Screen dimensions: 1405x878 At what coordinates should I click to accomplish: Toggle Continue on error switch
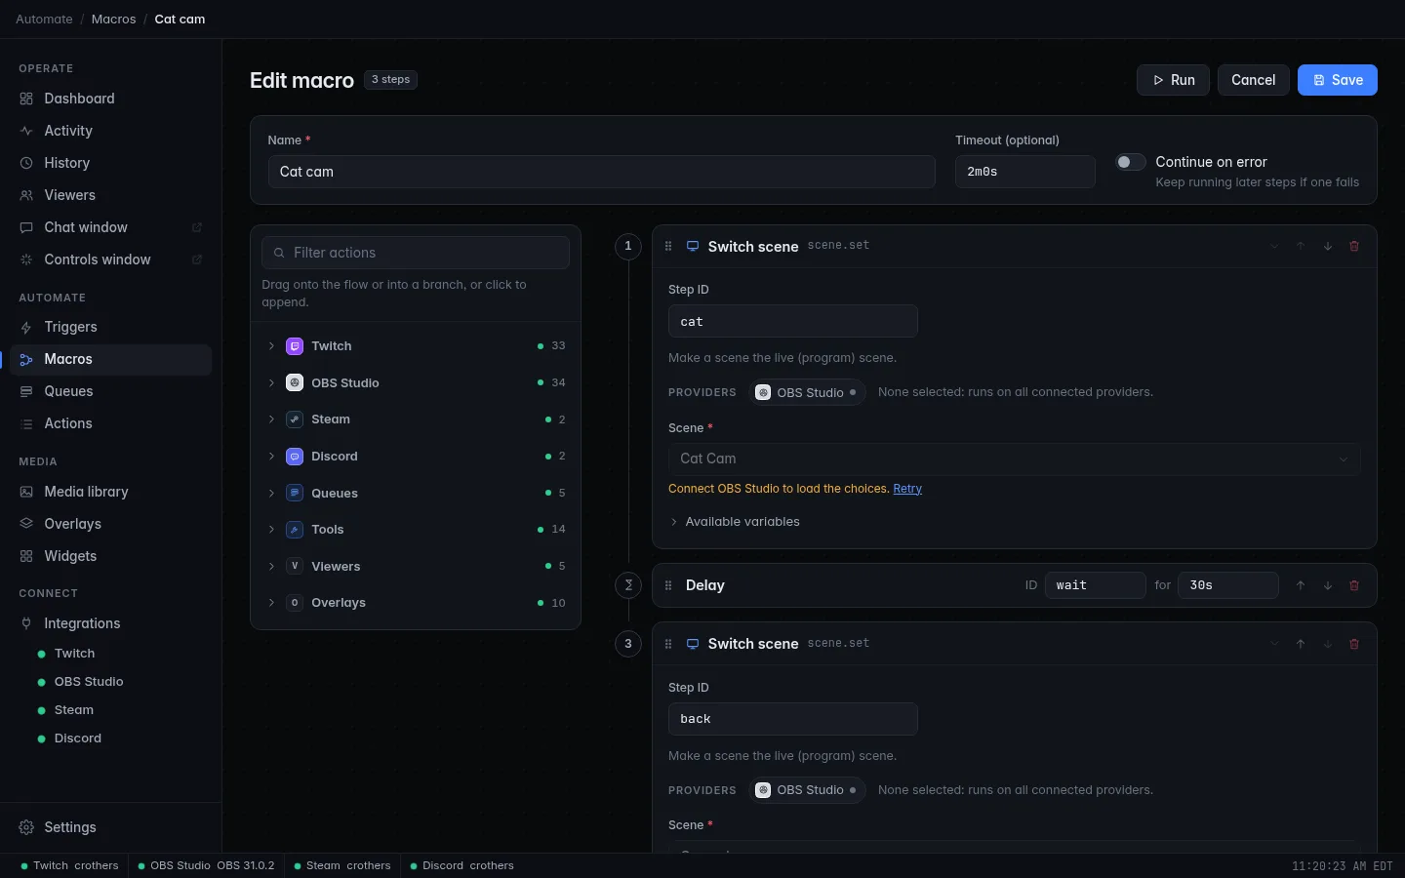[1131, 162]
